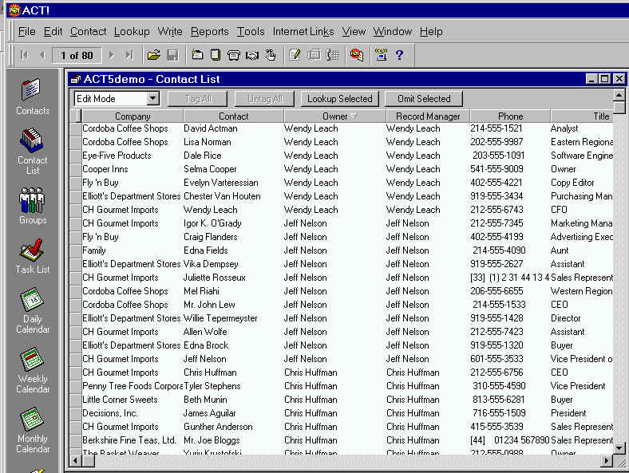Image resolution: width=629 pixels, height=473 pixels.
Task: Open the Tools menu
Action: coord(251,31)
